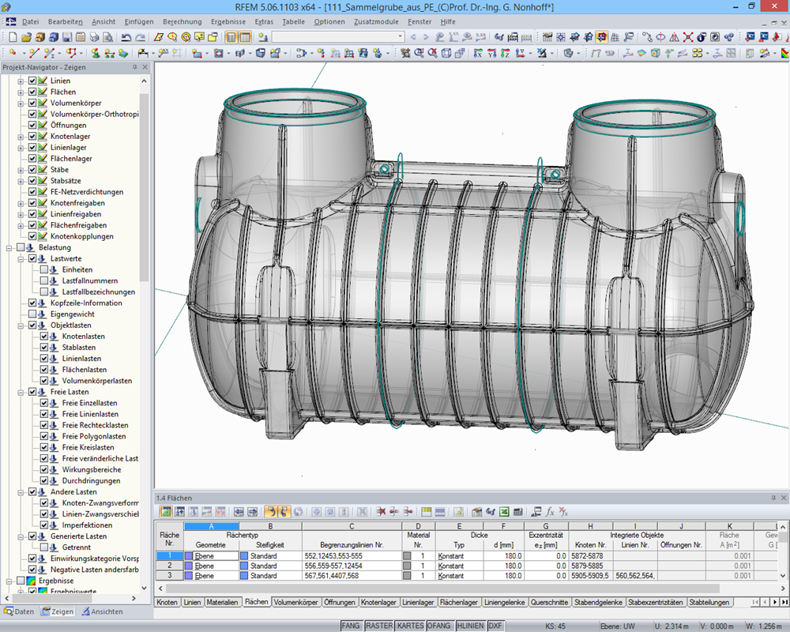Viewport: 790px width, 632px height.
Task: Click the red X cross nodes icon
Action: 688,37
